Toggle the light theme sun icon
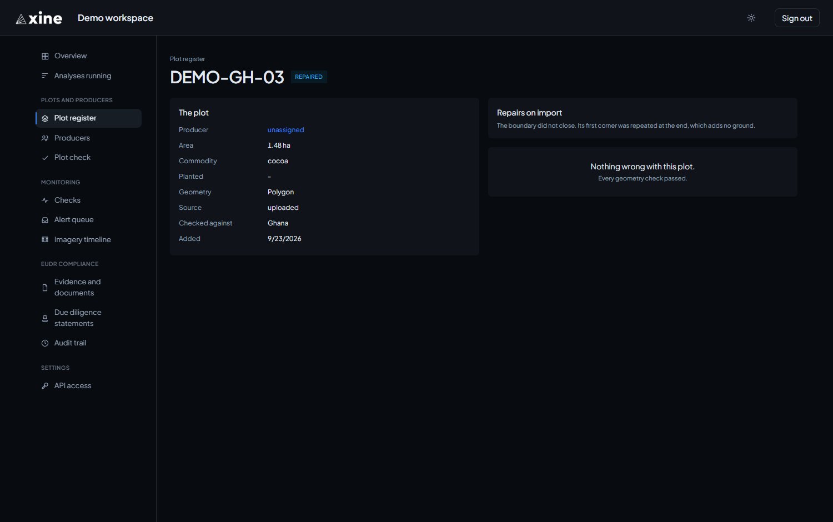This screenshot has width=833, height=522. tap(751, 18)
